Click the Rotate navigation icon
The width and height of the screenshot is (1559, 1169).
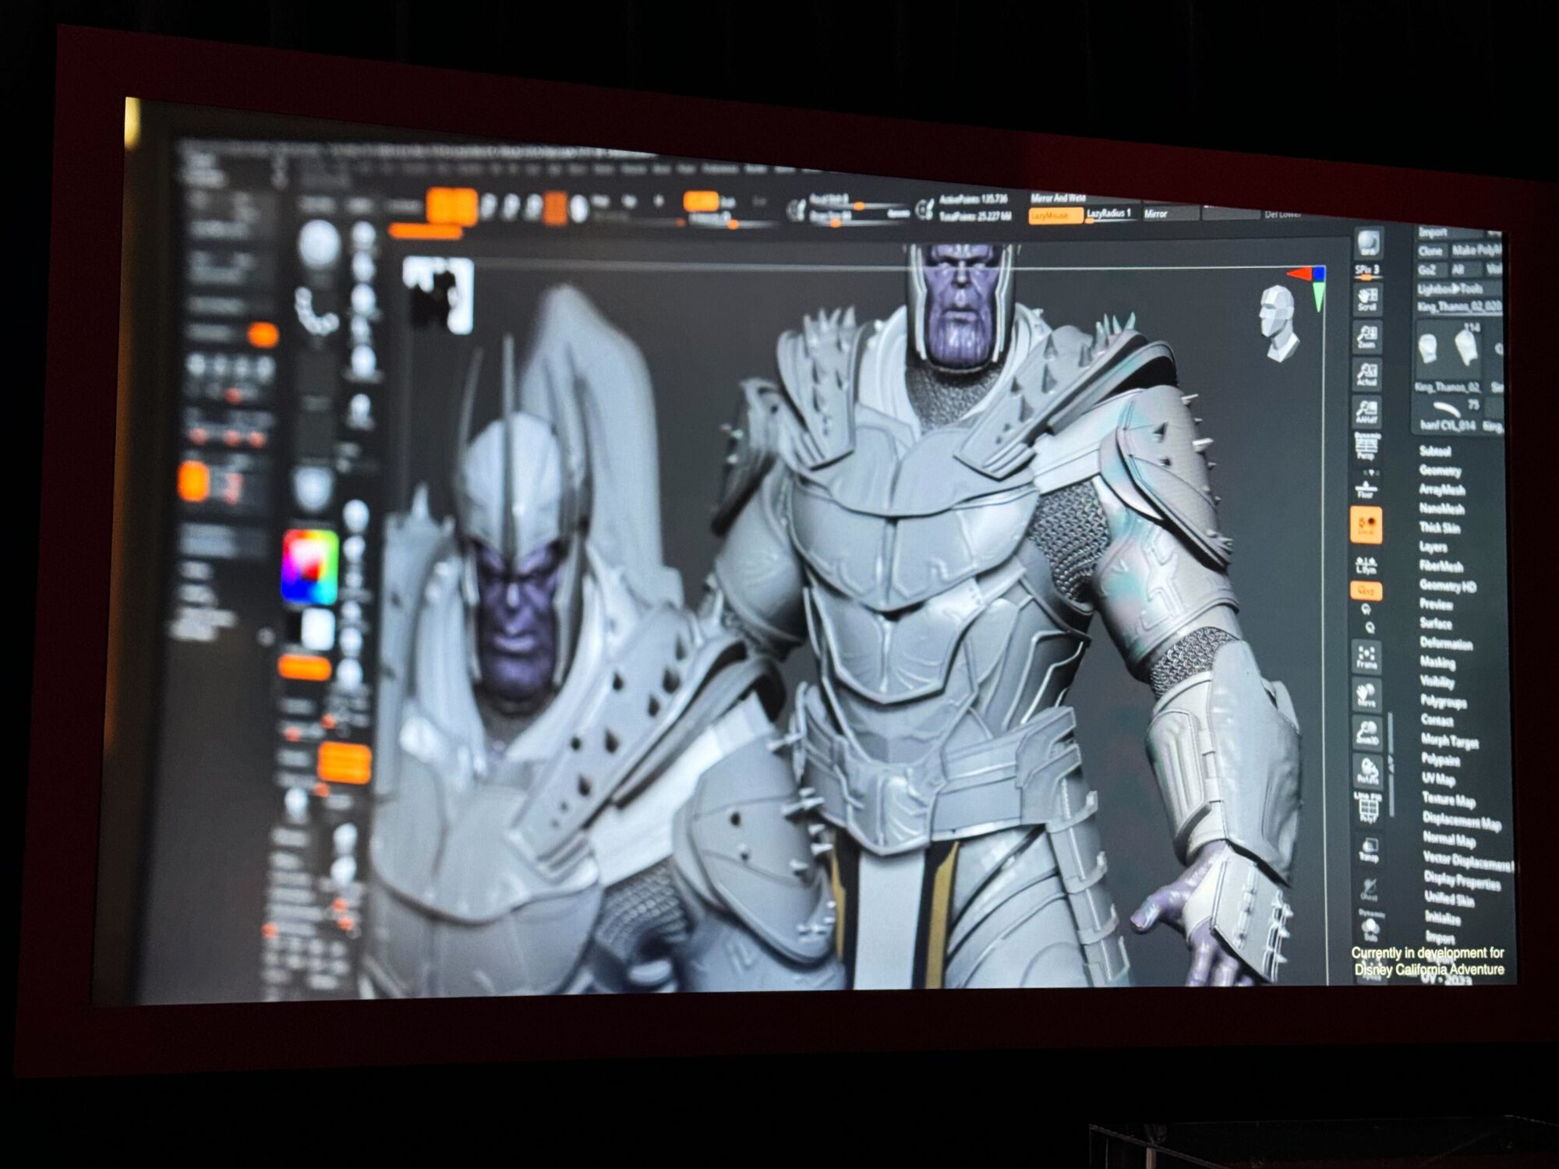tap(1368, 772)
